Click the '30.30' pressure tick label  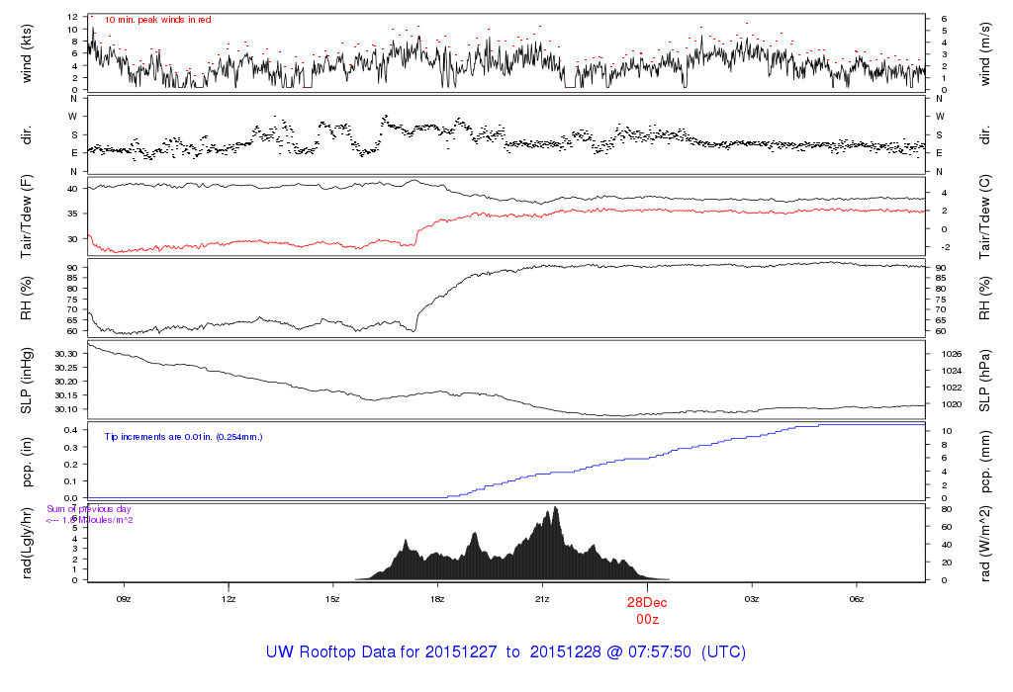(x=66, y=354)
